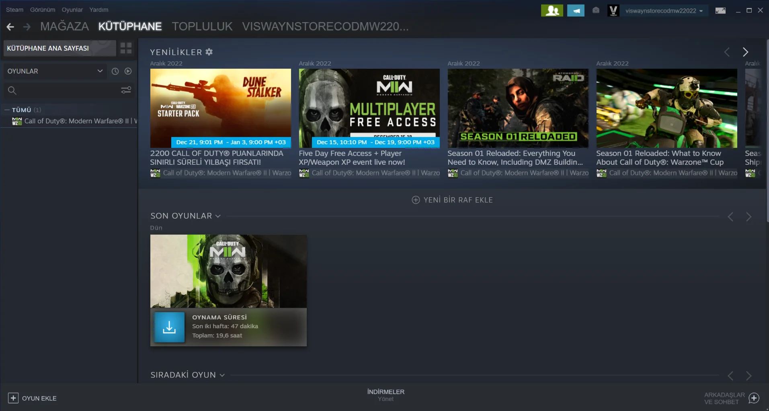This screenshot has width=769, height=411.
Task: Open Season 01 Reloaded Raid news thumbnail
Action: (x=518, y=108)
